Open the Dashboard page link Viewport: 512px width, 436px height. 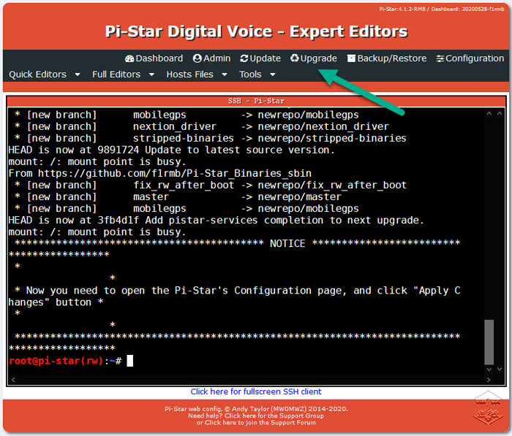(154, 58)
